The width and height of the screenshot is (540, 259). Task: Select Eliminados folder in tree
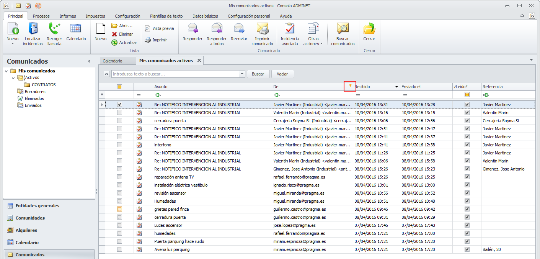(34, 98)
